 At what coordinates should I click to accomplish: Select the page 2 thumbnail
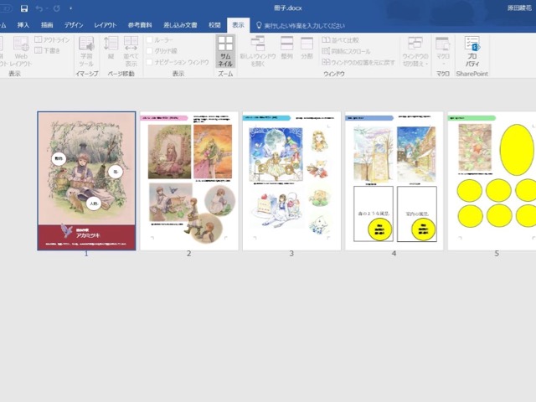[189, 181]
